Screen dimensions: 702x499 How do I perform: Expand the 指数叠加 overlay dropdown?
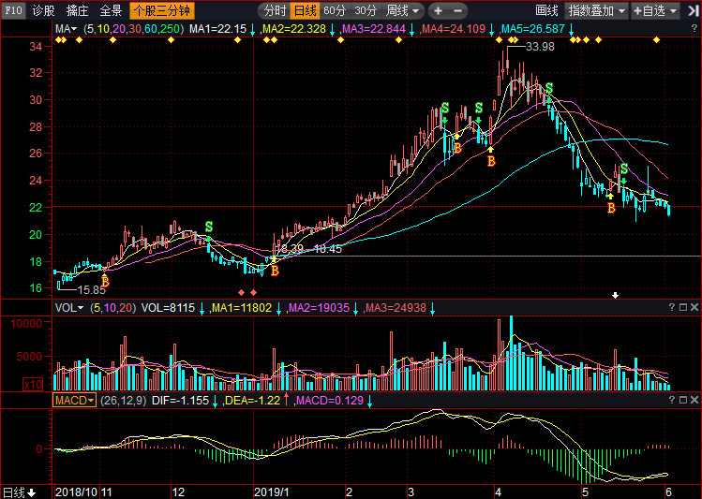pos(597,10)
